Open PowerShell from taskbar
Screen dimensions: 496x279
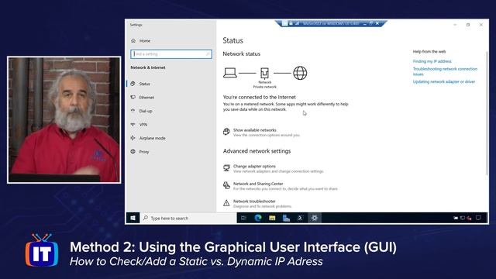[300, 218]
